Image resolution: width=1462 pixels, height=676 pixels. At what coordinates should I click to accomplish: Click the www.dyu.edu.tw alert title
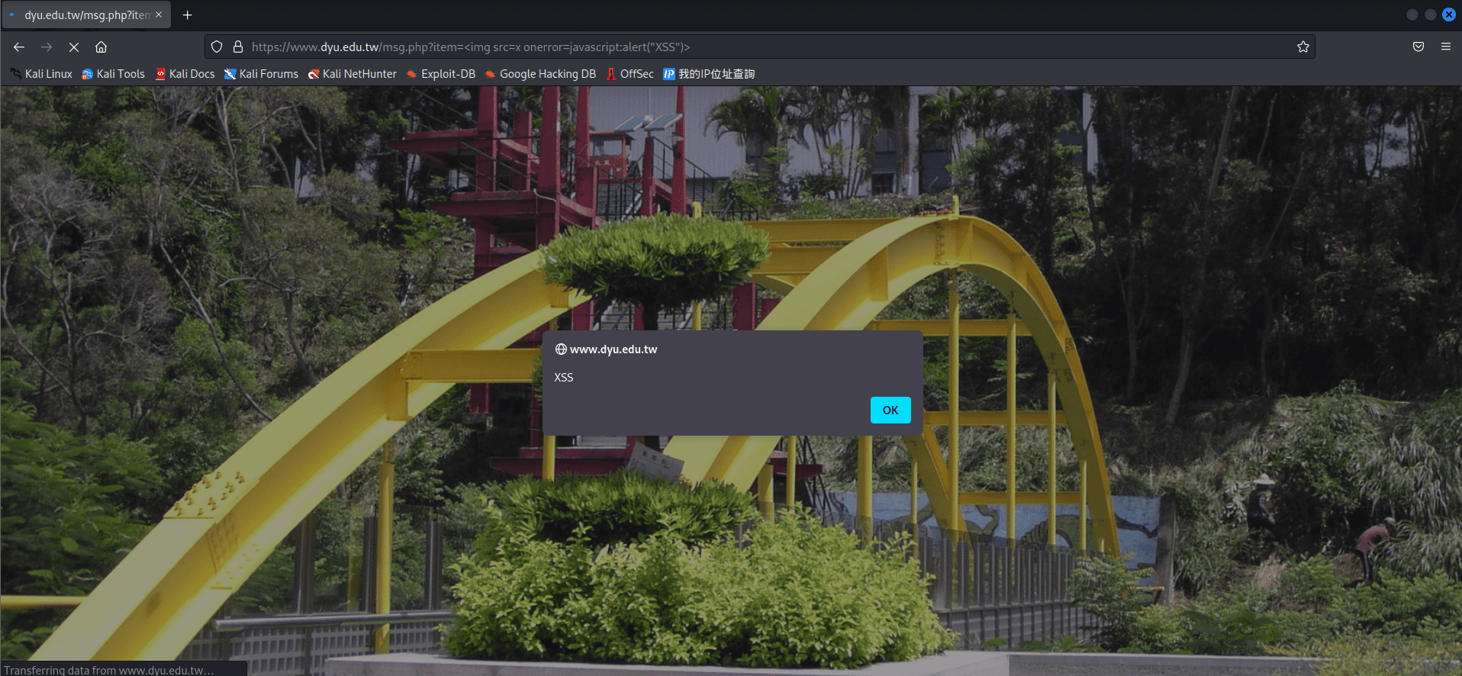click(613, 349)
